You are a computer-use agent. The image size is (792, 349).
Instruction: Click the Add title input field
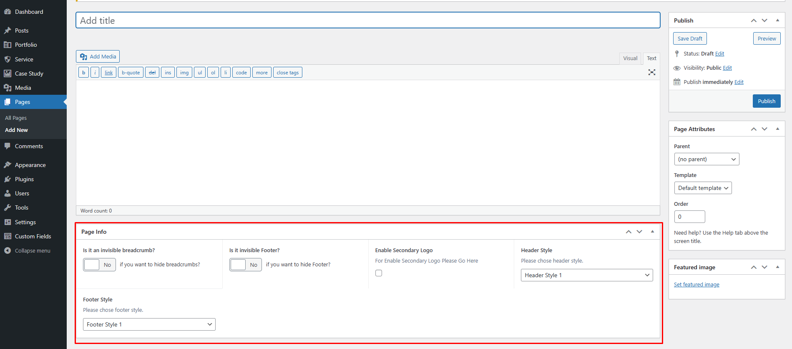click(367, 20)
